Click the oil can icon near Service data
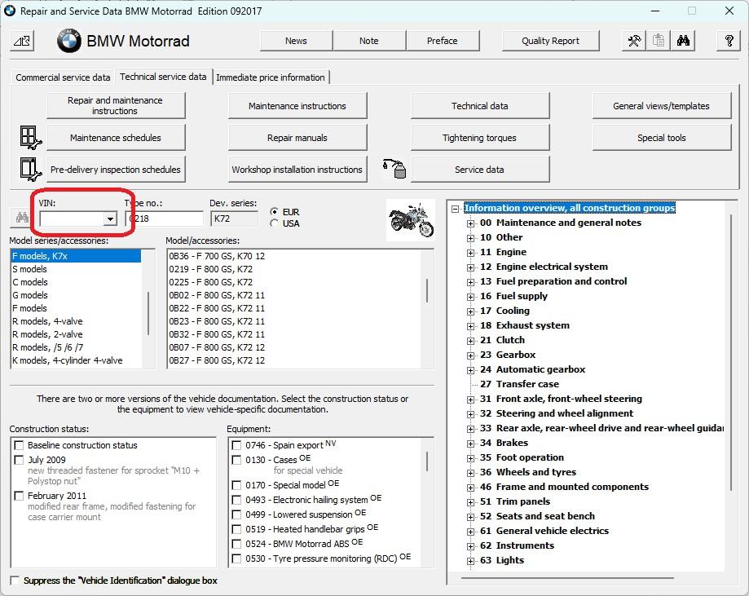Viewport: 749px width, 596px height. (395, 170)
